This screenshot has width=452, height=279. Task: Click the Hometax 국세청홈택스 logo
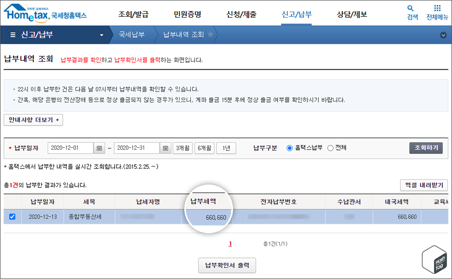[45, 14]
